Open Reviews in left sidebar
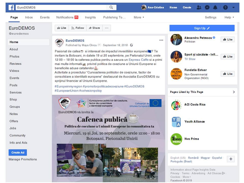 click(16, 64)
